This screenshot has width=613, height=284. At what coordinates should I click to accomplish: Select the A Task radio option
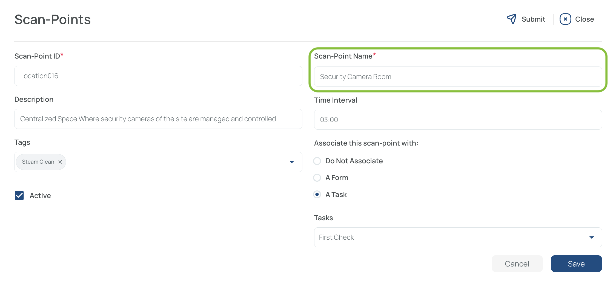(317, 195)
